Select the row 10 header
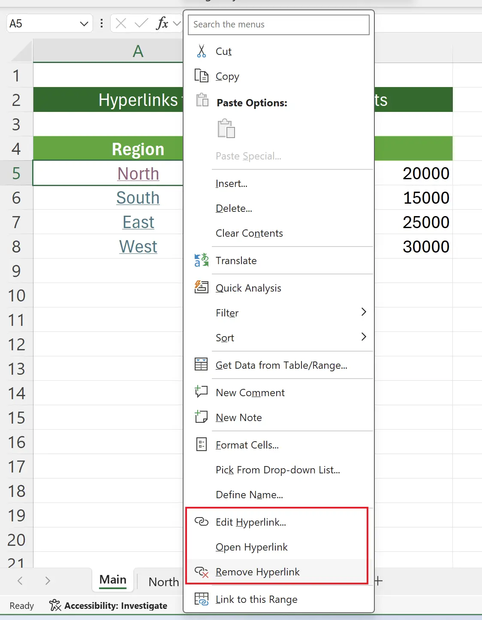Screen dimensions: 482x620 click(x=16, y=296)
